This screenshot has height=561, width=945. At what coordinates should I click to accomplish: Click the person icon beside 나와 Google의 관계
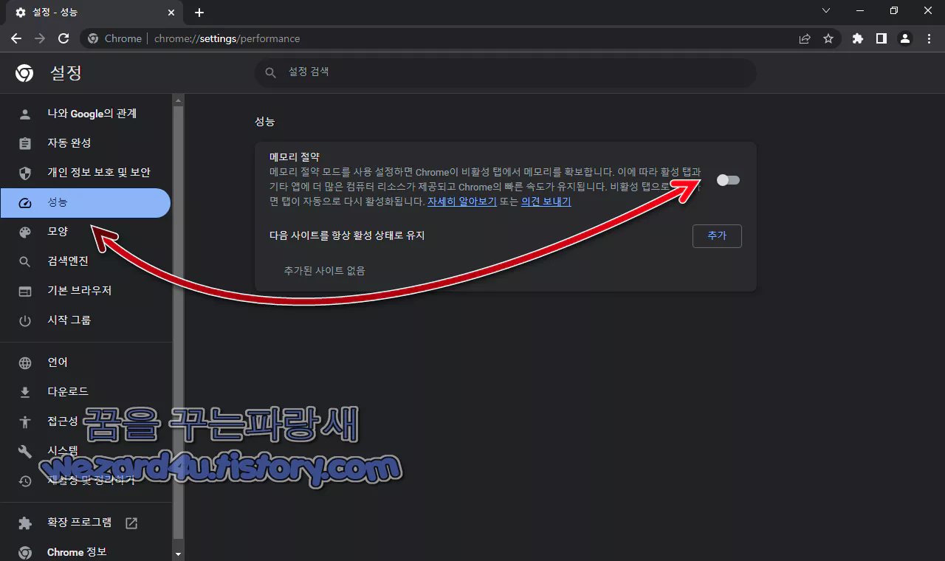coord(25,114)
